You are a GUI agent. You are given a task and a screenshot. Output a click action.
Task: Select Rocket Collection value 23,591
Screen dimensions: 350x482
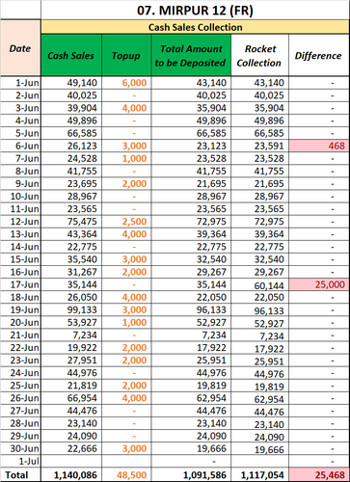click(x=259, y=146)
